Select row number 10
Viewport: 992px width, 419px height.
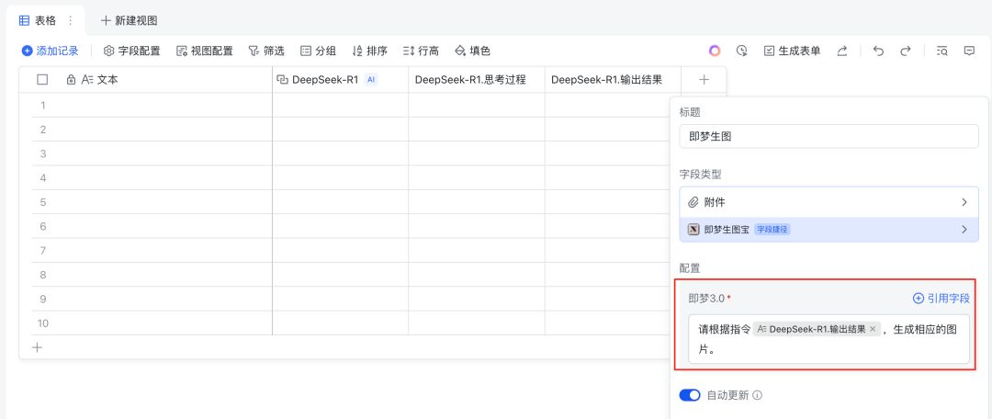tap(43, 323)
